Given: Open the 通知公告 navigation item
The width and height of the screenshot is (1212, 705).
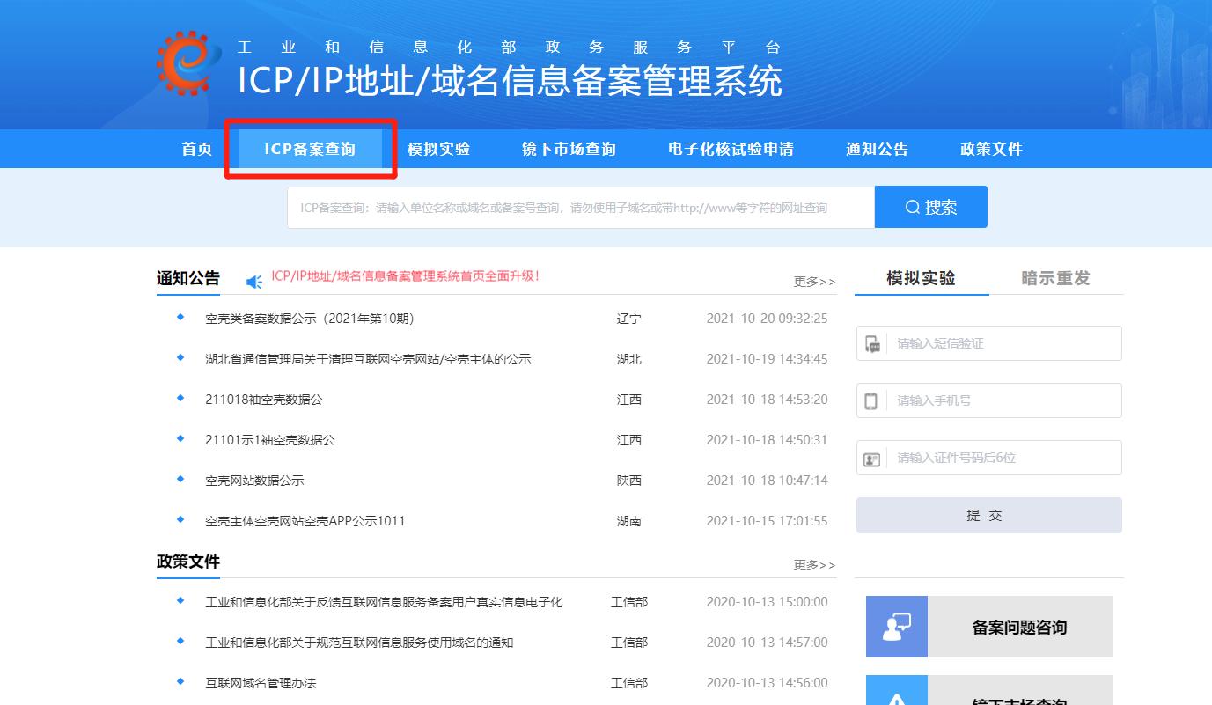Looking at the screenshot, I should click(x=876, y=149).
